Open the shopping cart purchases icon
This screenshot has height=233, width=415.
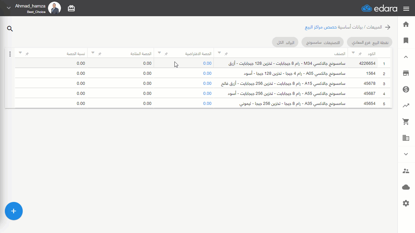pos(406,122)
